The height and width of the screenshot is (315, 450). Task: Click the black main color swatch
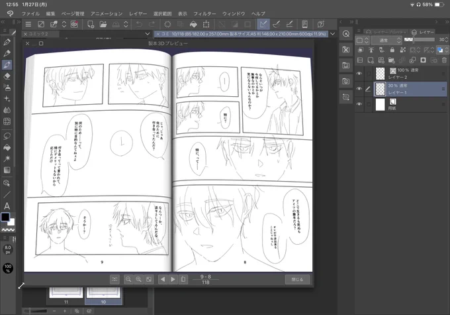point(5,217)
